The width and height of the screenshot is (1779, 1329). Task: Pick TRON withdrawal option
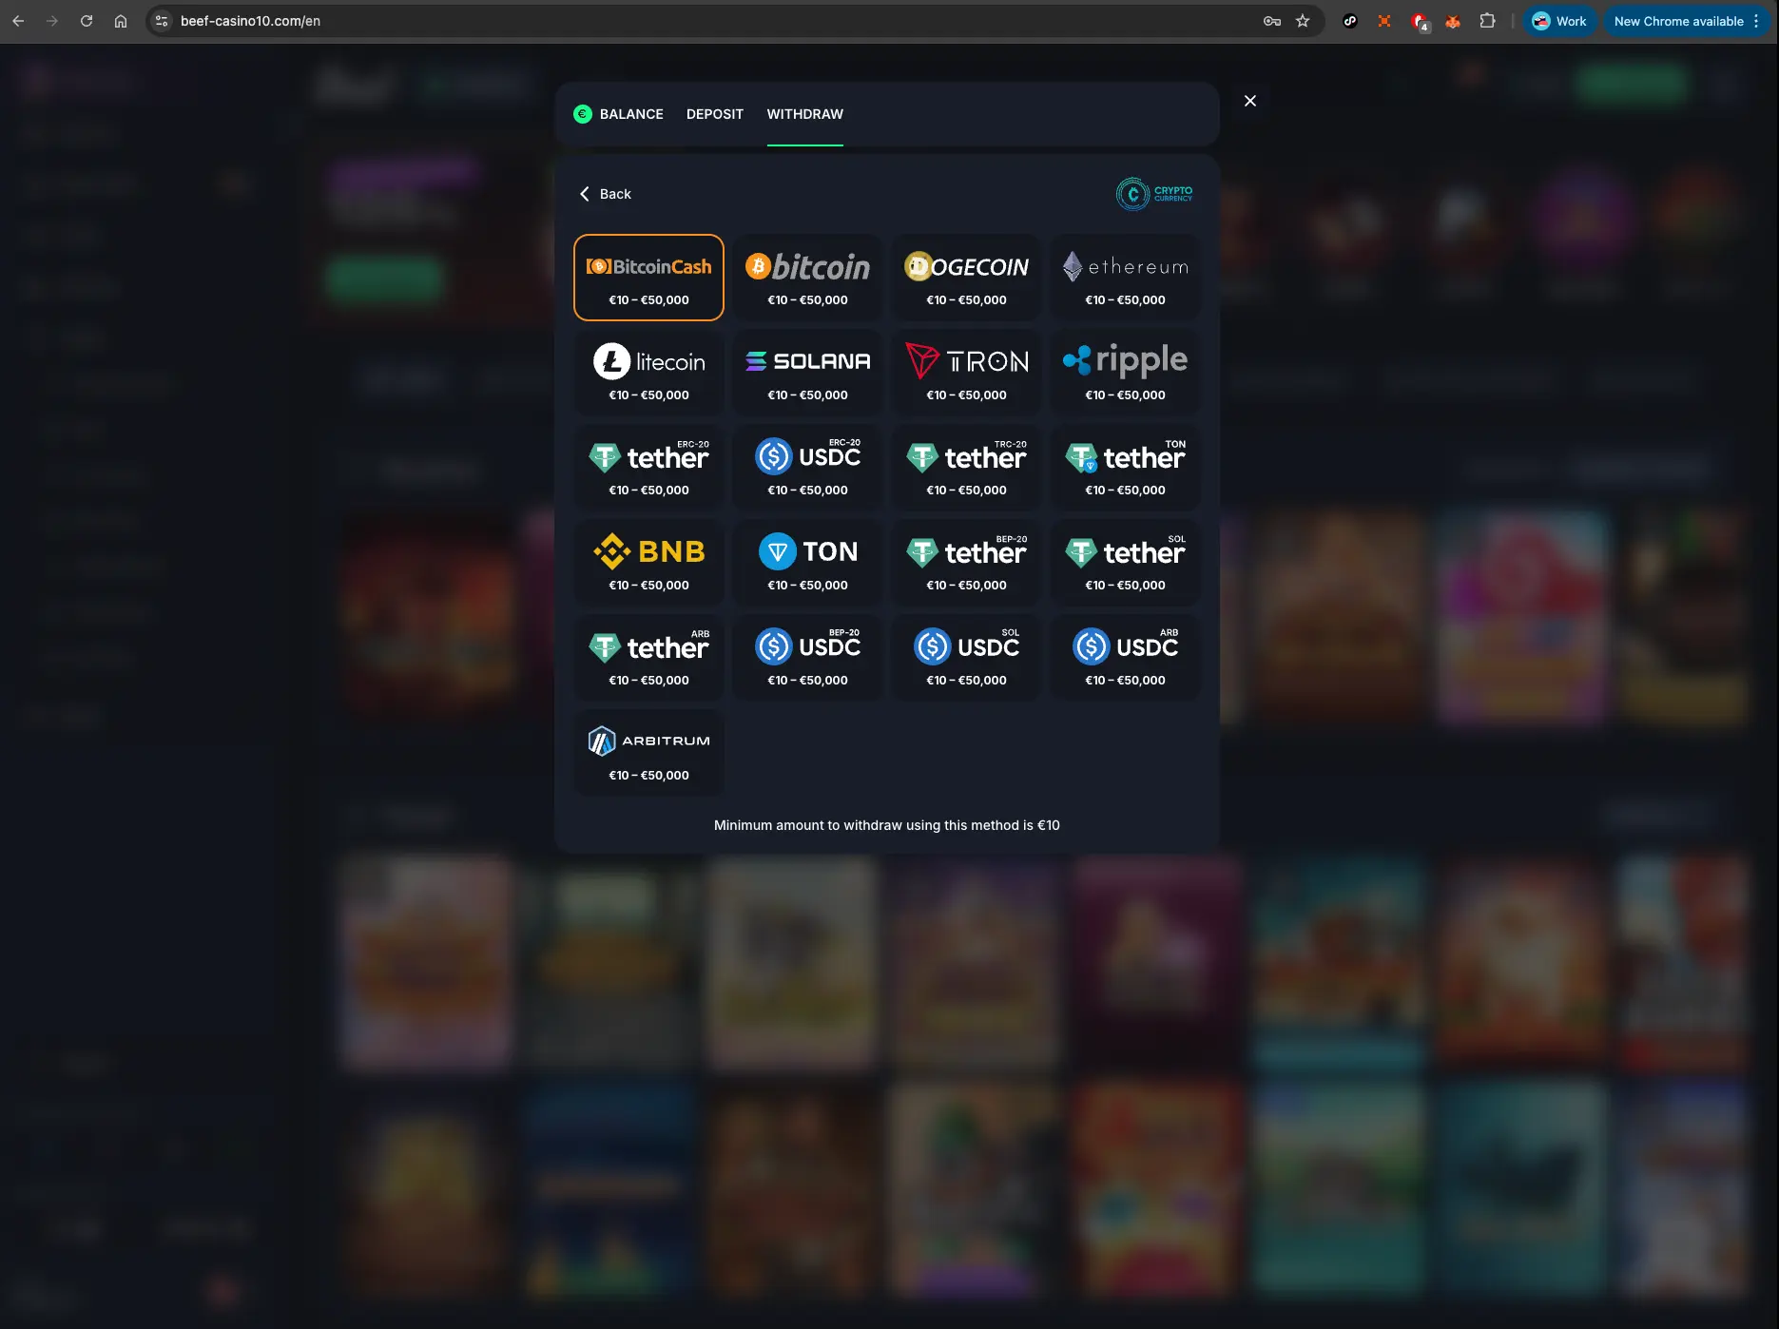(966, 373)
